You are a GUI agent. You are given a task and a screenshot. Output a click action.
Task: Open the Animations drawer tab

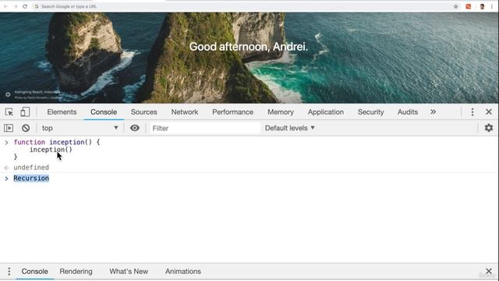(x=183, y=272)
